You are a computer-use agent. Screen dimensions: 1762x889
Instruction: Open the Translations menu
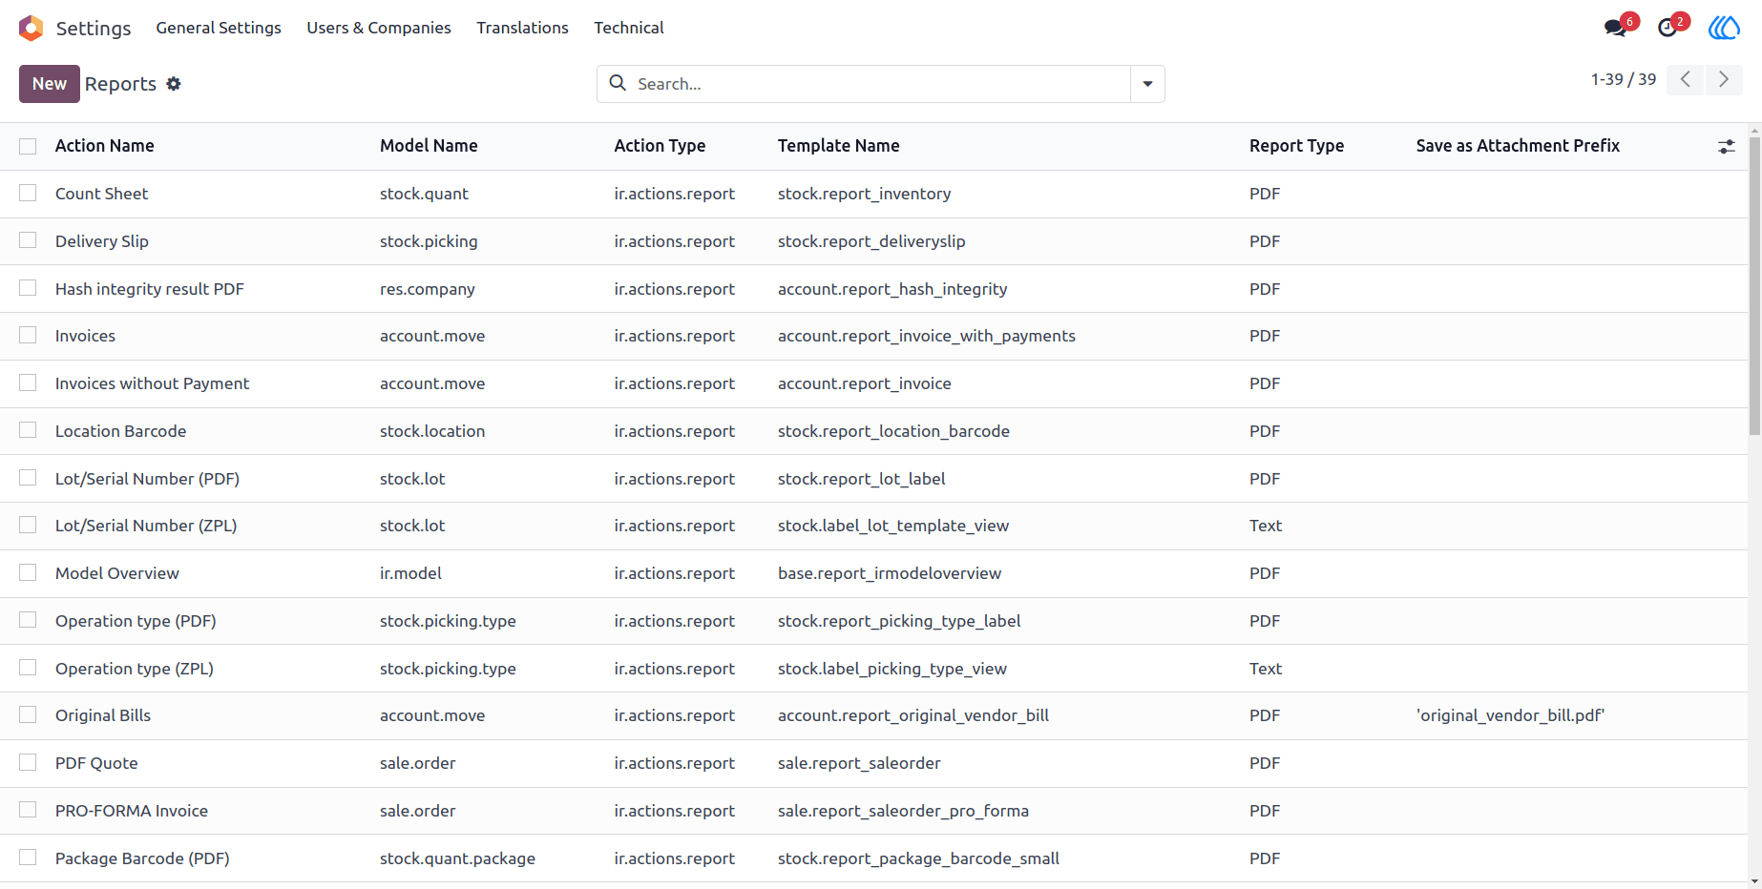point(522,28)
